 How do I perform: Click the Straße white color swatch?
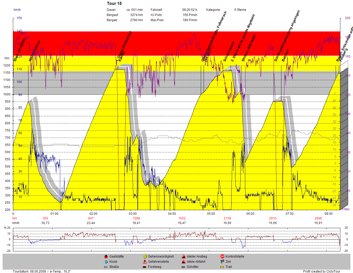coord(106,267)
